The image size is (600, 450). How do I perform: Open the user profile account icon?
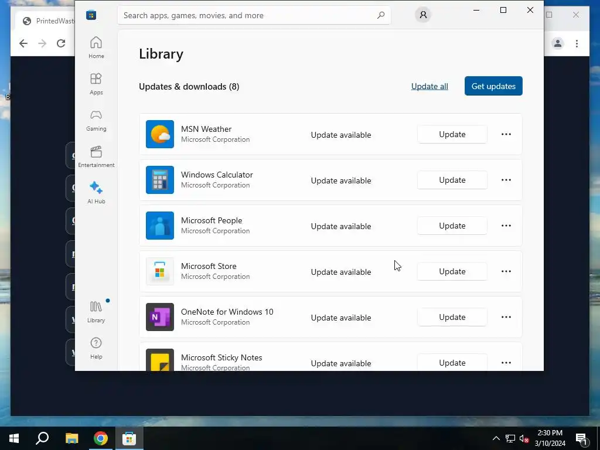[423, 15]
